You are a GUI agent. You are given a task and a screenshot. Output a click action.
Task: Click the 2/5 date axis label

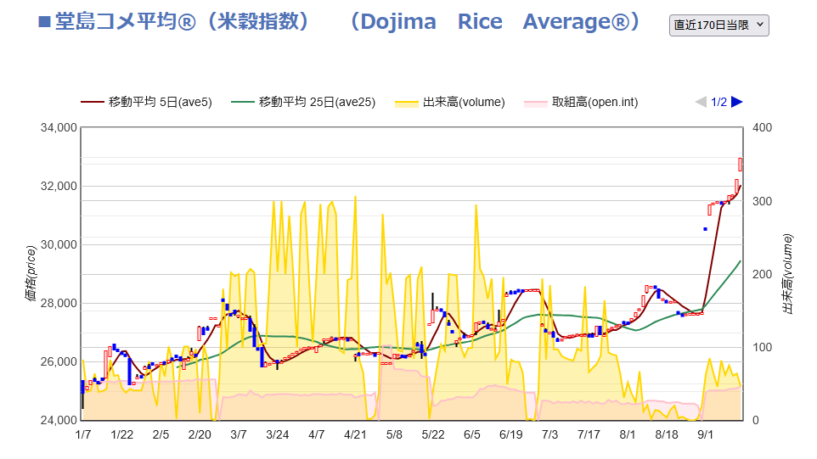click(x=161, y=434)
